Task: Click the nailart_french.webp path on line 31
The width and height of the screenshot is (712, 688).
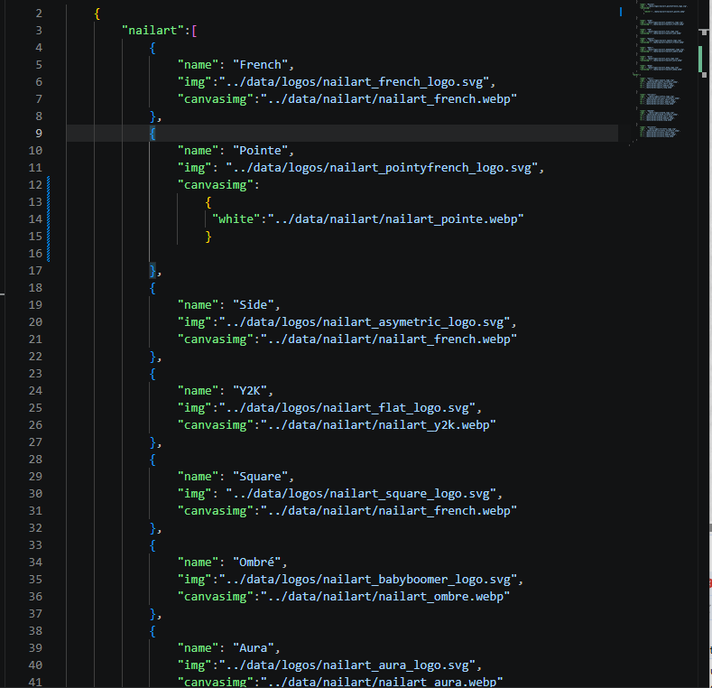Action: coord(389,511)
